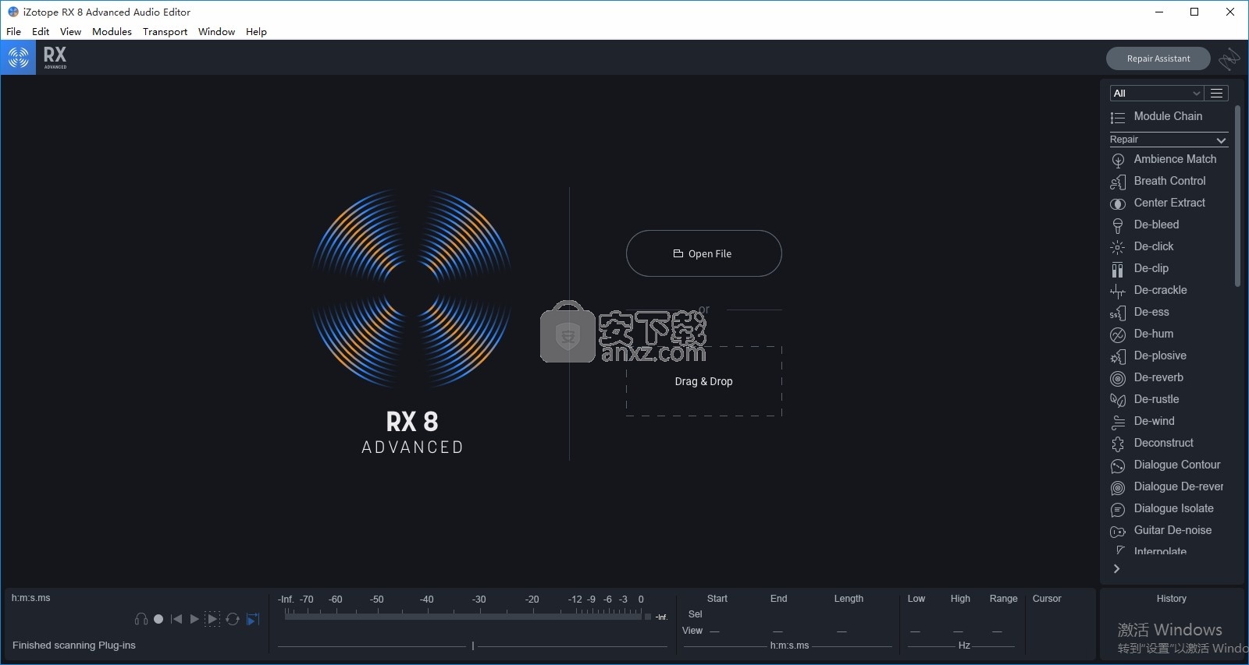Click the Low frequency field

pyautogui.click(x=916, y=631)
